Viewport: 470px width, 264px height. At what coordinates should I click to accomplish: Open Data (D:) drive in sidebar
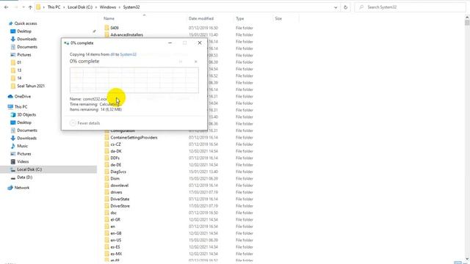pyautogui.click(x=24, y=177)
